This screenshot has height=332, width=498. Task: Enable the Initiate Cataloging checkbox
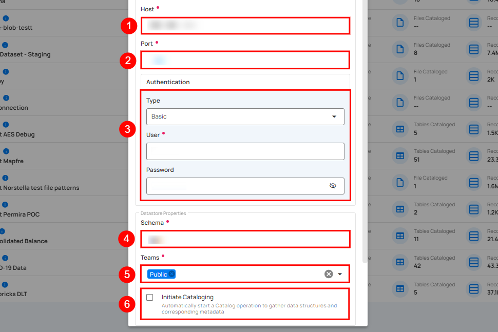pyautogui.click(x=150, y=297)
